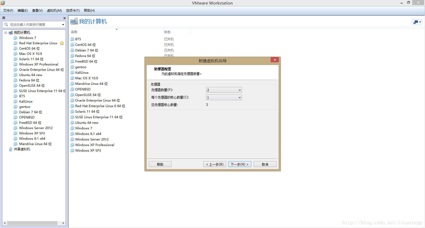The image size is (425, 228).
Task: Click the Windows XP SP3 icon in library tree
Action: 16,133
